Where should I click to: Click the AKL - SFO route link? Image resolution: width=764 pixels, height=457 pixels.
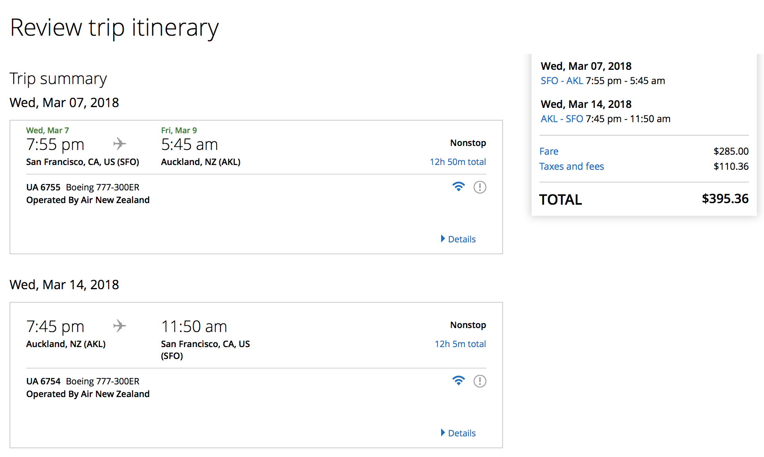click(562, 119)
